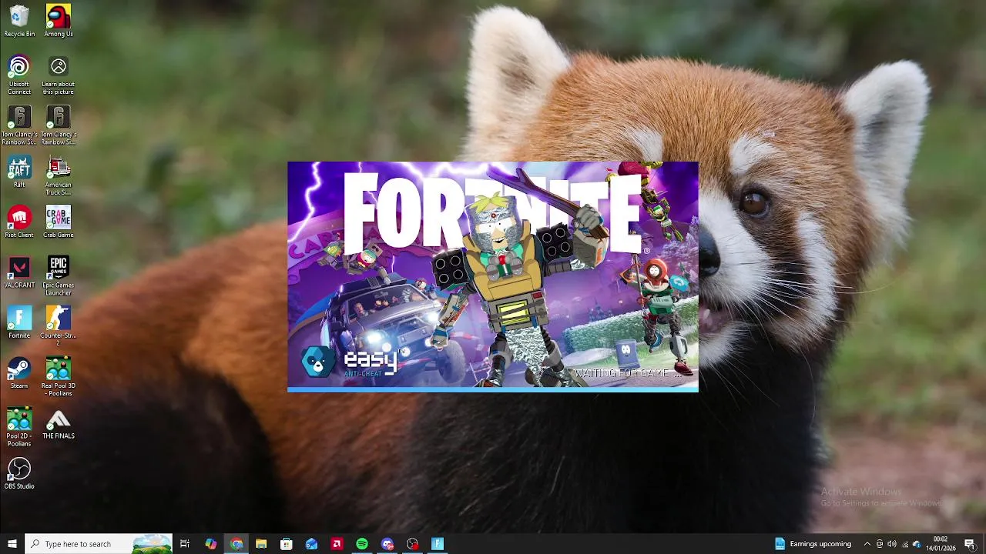Click the Meet Now tray icon
The height and width of the screenshot is (554, 986).
click(880, 544)
